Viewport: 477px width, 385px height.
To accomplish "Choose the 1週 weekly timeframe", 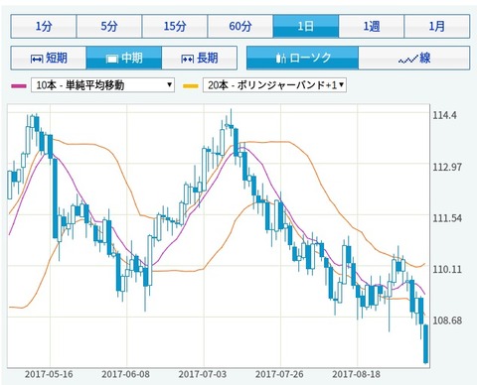I will point(372,26).
